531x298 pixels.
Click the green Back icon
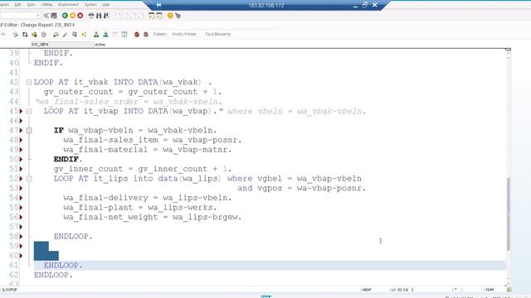[x=65, y=16]
